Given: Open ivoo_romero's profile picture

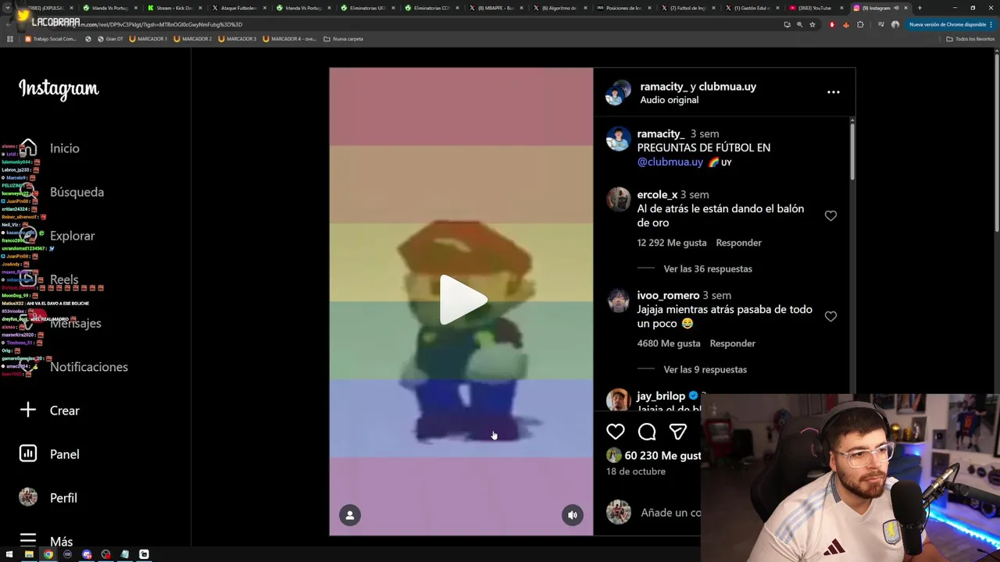Looking at the screenshot, I should click(619, 300).
